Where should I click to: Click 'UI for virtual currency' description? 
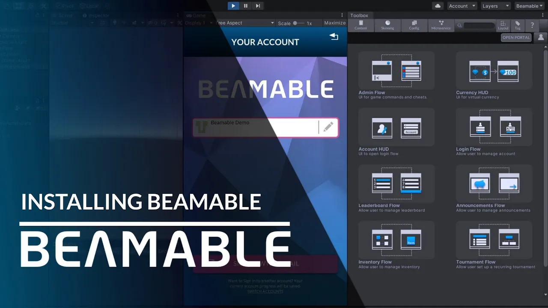(478, 97)
